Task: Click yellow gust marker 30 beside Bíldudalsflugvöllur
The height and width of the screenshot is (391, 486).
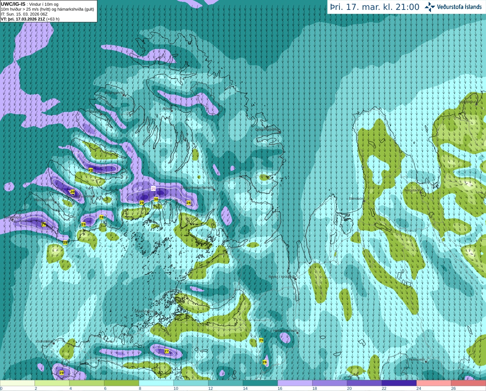Action: (x=73, y=192)
